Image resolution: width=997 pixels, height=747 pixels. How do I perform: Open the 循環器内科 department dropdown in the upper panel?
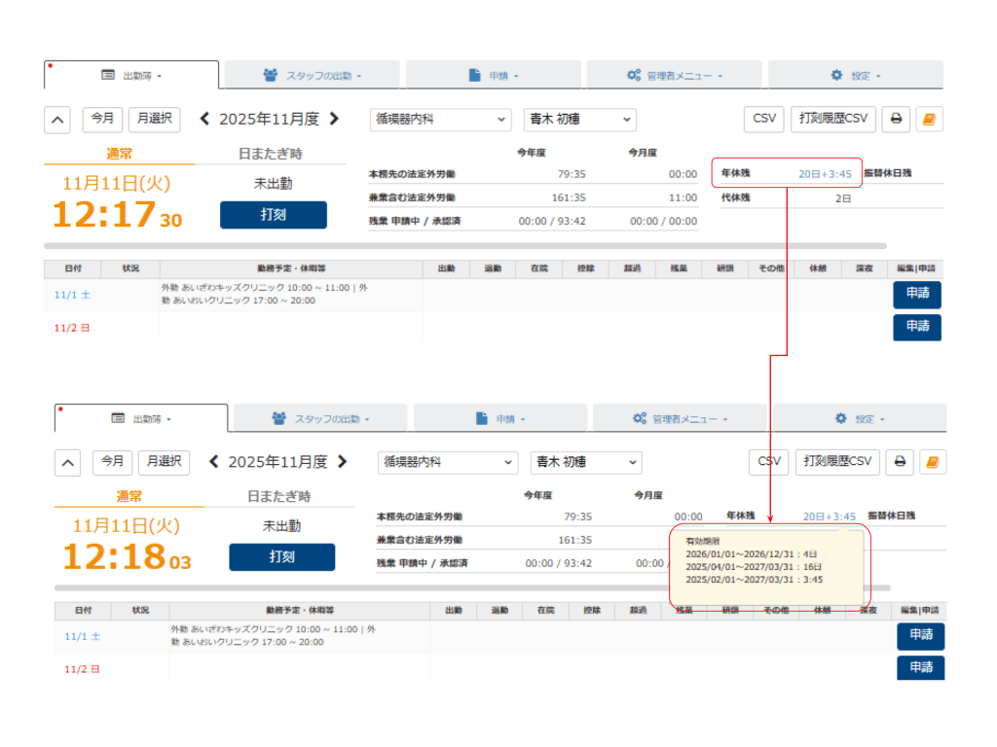[x=440, y=120]
